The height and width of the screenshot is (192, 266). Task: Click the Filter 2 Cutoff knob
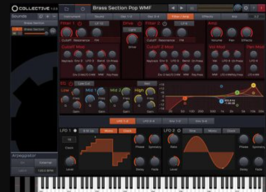coord(151,32)
